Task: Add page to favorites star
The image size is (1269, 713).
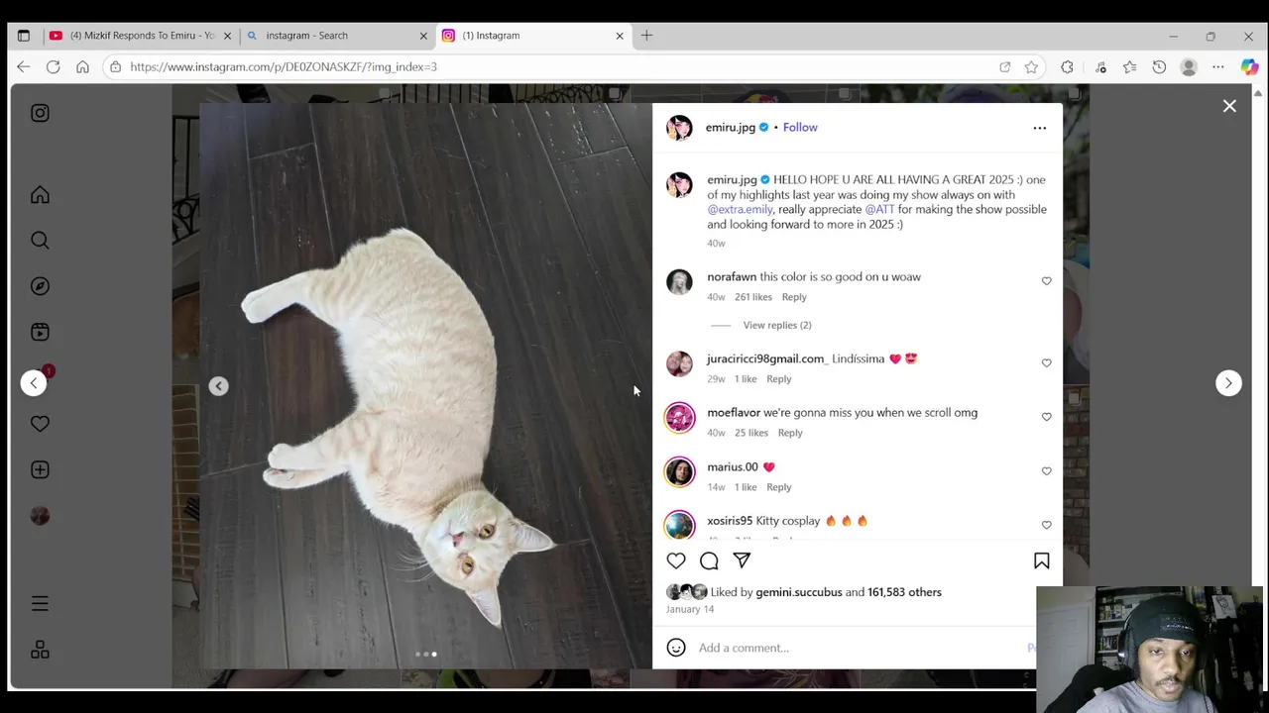Action: 1031,67
